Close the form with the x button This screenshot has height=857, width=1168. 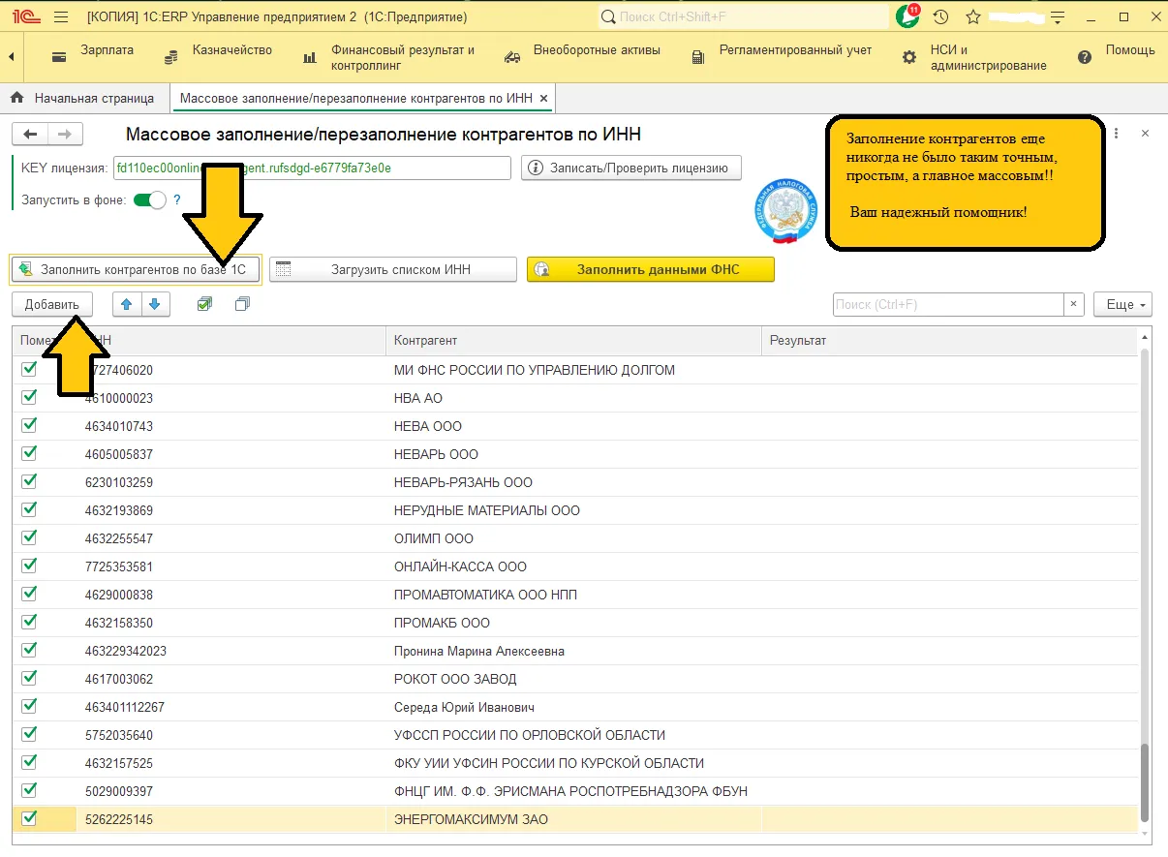click(1145, 133)
